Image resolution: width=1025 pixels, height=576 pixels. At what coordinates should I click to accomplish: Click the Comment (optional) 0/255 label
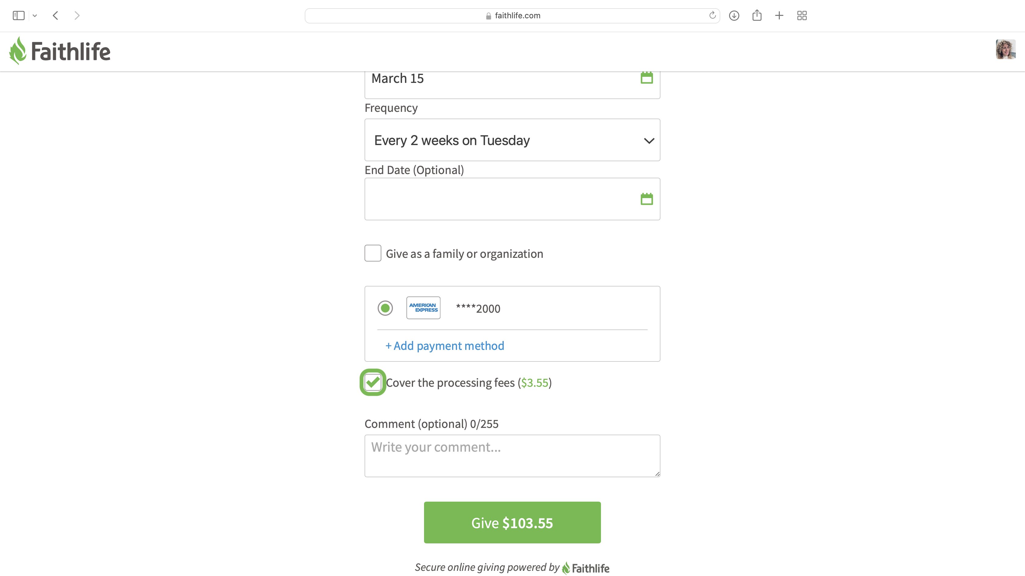(431, 424)
